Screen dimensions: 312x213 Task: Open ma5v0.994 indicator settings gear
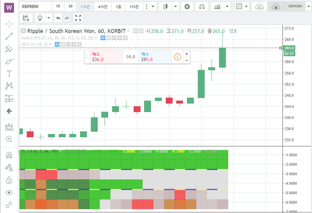[x=108, y=38]
